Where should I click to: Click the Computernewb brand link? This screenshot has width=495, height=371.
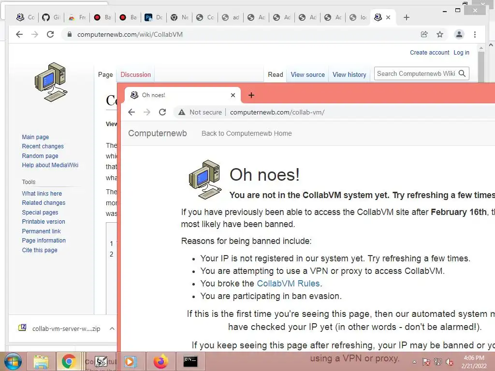coord(157,133)
